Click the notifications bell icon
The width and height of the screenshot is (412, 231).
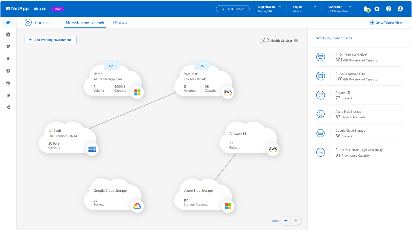(x=366, y=9)
